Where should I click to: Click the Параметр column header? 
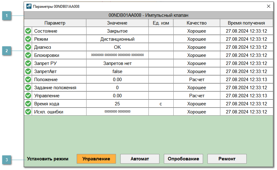tap(55, 23)
